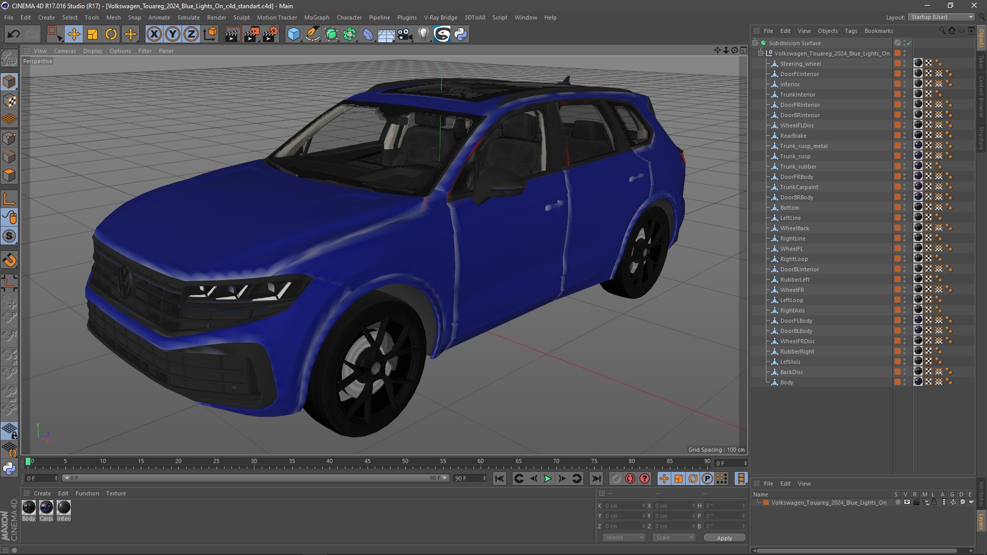
Task: Open material manager Function menu
Action: pos(87,493)
